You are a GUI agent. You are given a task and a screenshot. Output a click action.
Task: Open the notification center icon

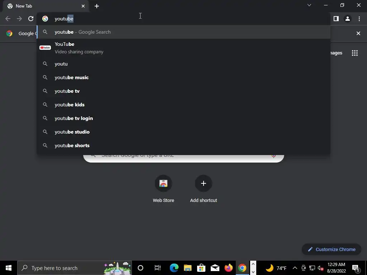356,268
